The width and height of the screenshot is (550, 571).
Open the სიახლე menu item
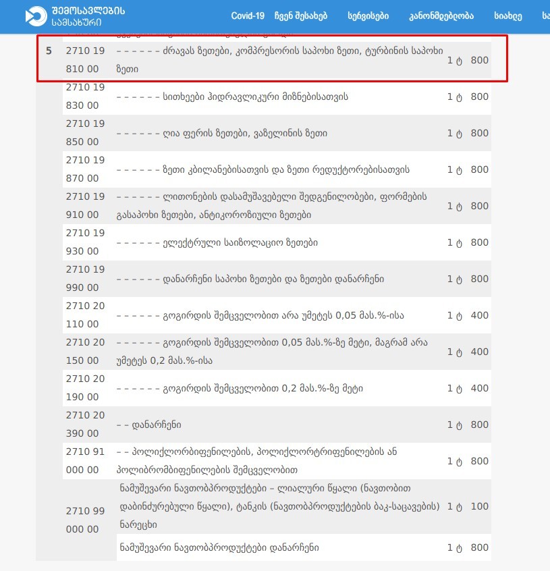(507, 16)
